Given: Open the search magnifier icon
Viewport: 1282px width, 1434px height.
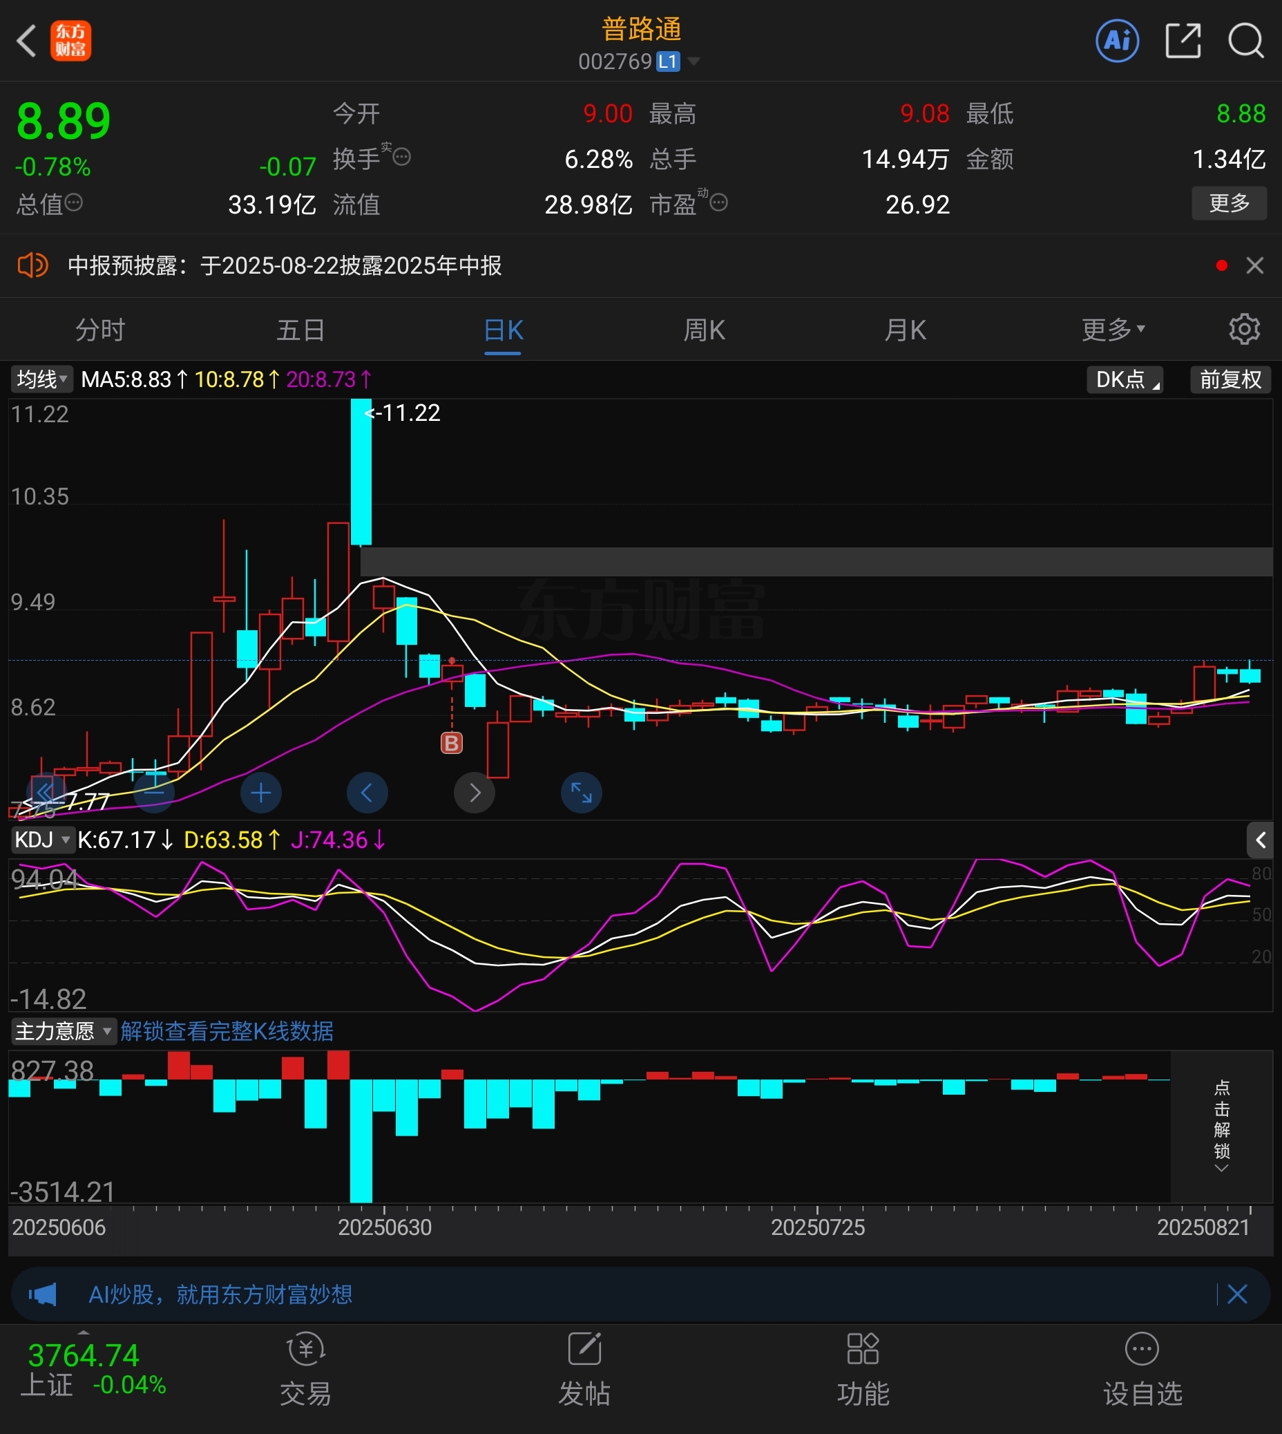Looking at the screenshot, I should click(x=1246, y=40).
